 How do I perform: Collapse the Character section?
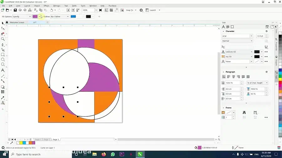(x=223, y=31)
